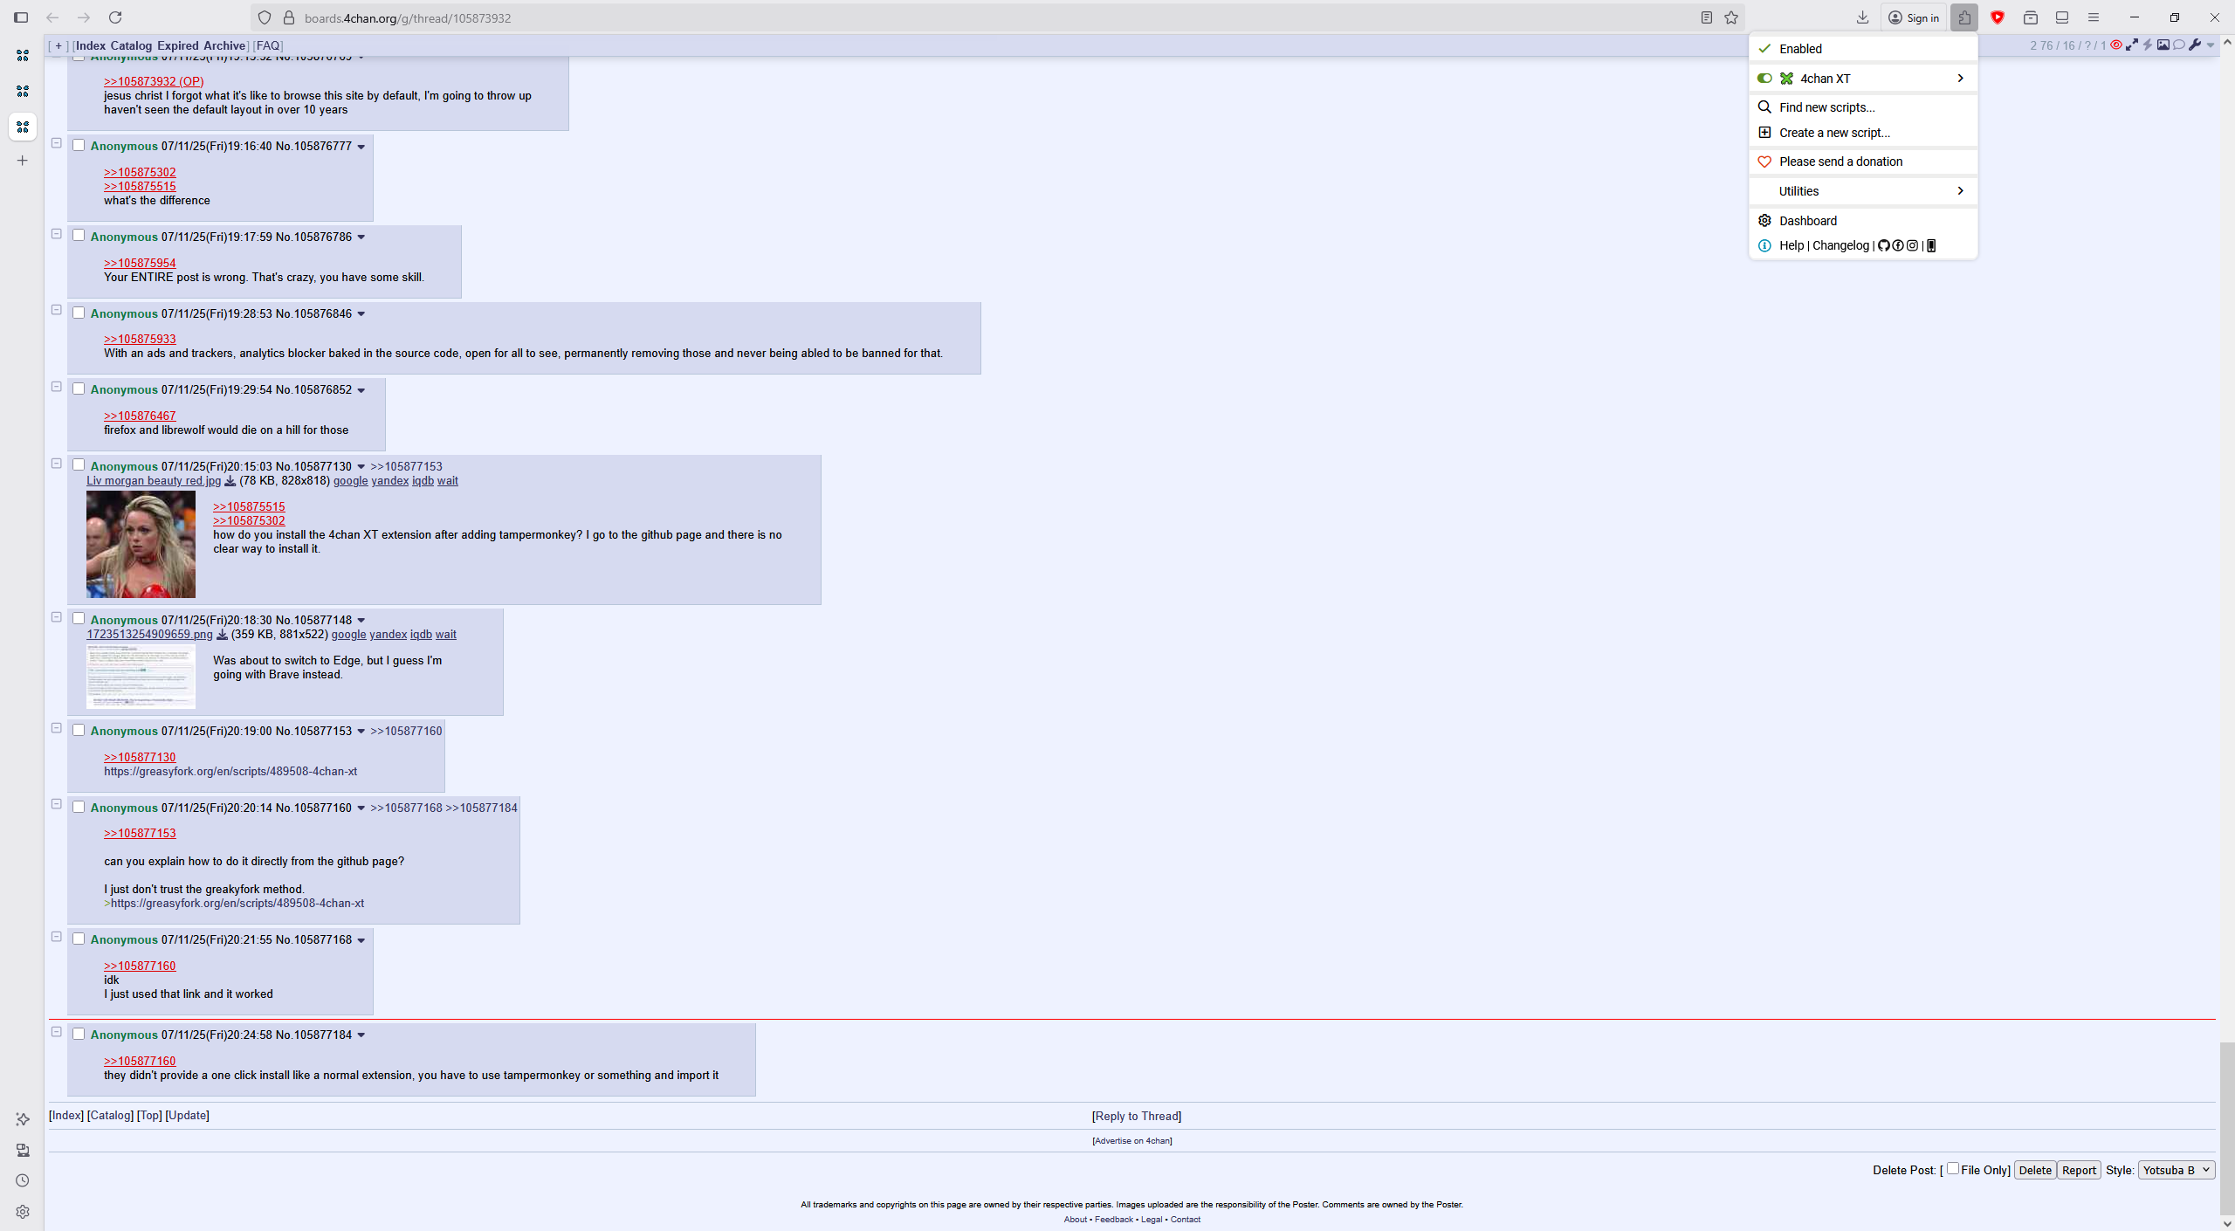Screen dimensions: 2235x1231
Task: Click the red shield play extension icon
Action: pyautogui.click(x=1997, y=17)
